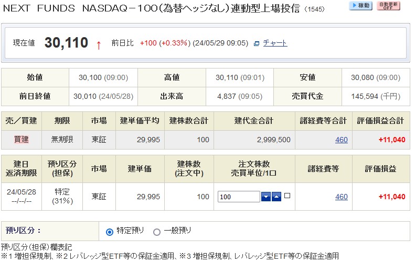The image size is (415, 263).
Task: Click the order quantity input field showing 100
Action: pos(239,197)
